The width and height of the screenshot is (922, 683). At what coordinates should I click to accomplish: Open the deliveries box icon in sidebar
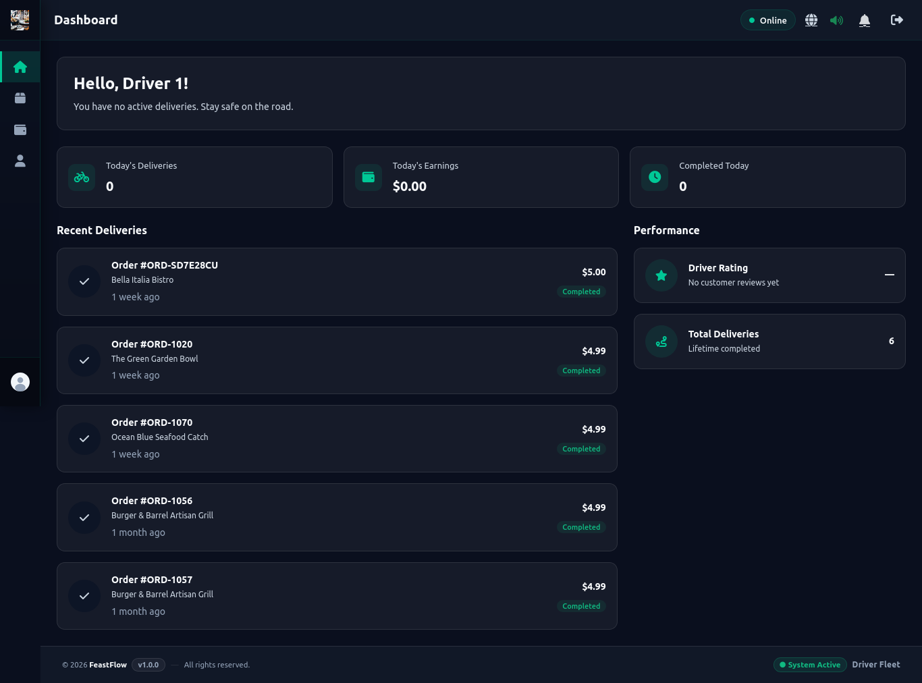pyautogui.click(x=20, y=98)
